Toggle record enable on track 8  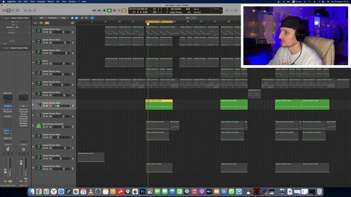point(50,106)
